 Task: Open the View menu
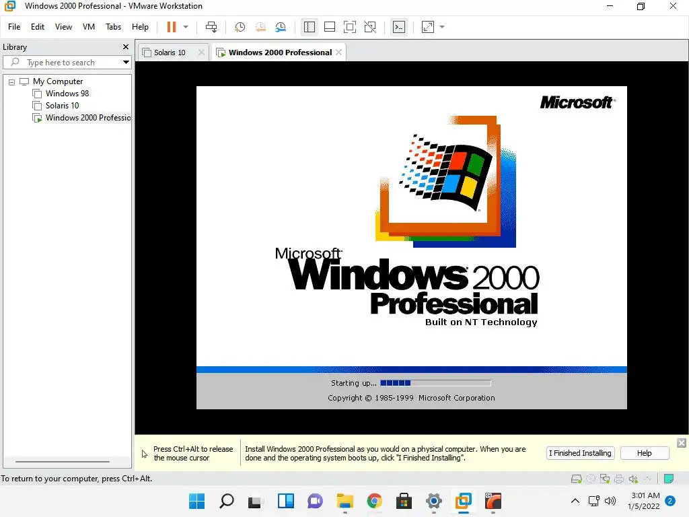tap(63, 27)
